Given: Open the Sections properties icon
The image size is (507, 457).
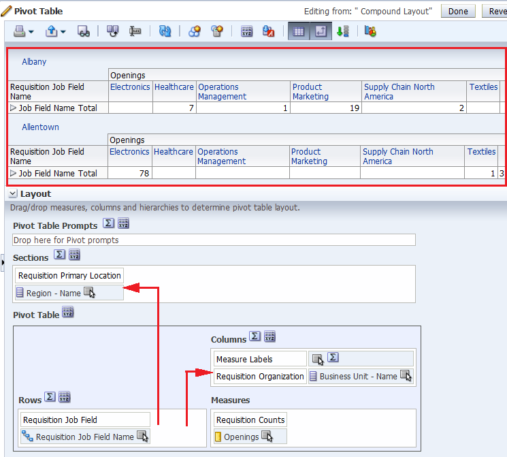Looking at the screenshot, I should click(74, 255).
